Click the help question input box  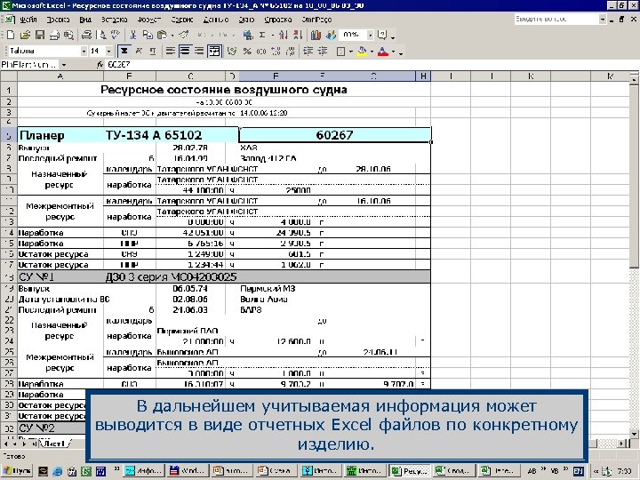pyautogui.click(x=556, y=20)
